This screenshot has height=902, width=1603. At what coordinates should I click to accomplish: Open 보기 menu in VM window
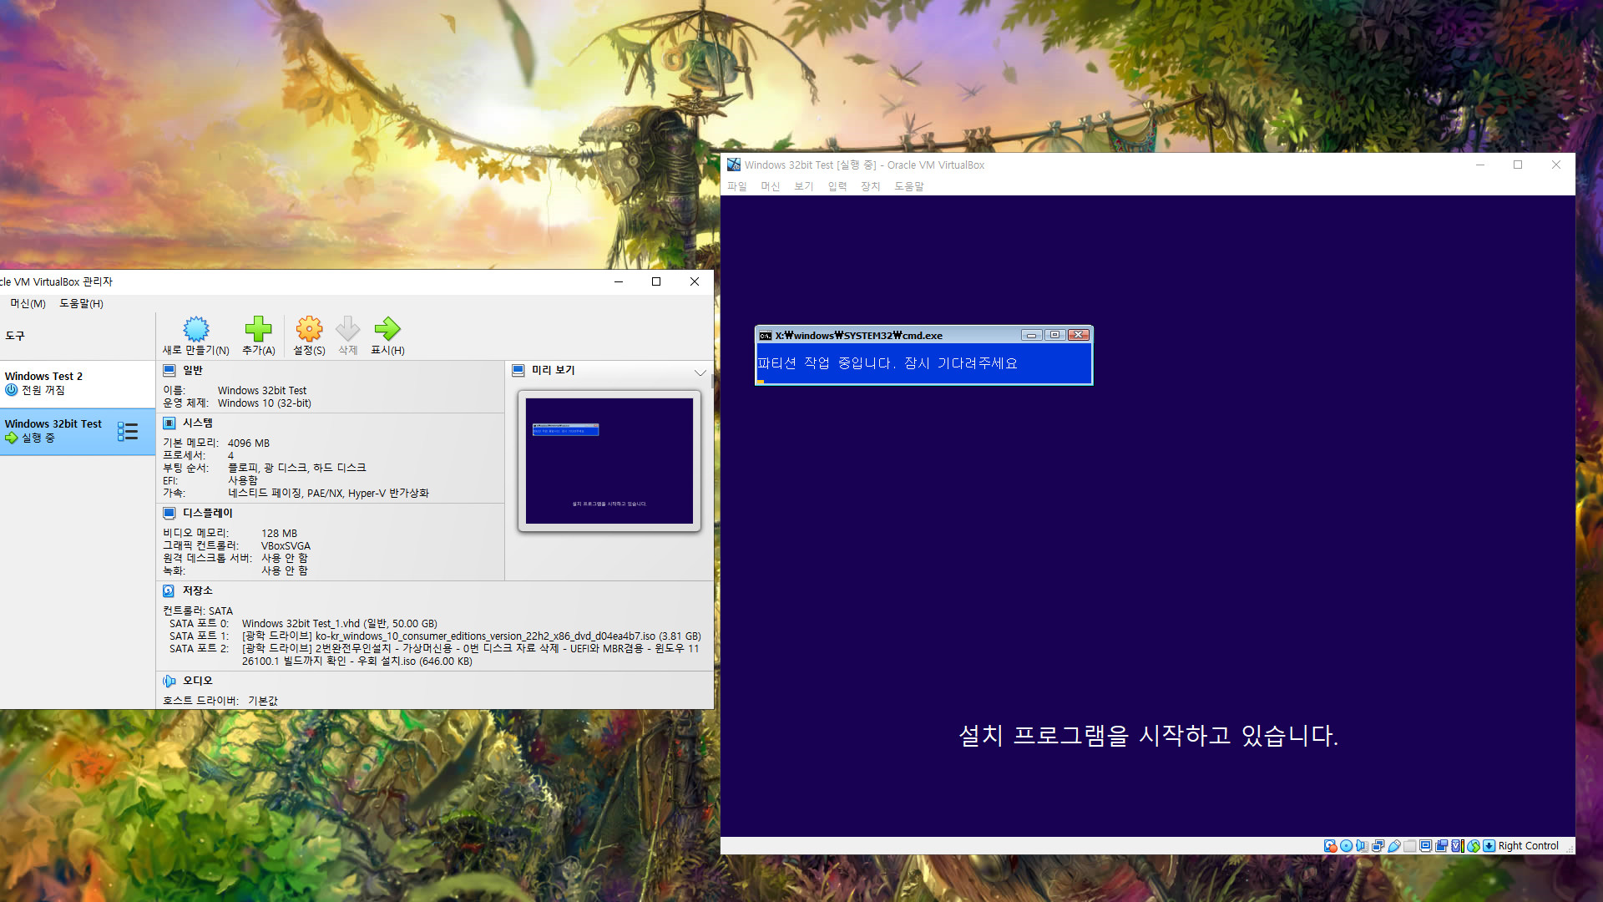click(x=804, y=186)
